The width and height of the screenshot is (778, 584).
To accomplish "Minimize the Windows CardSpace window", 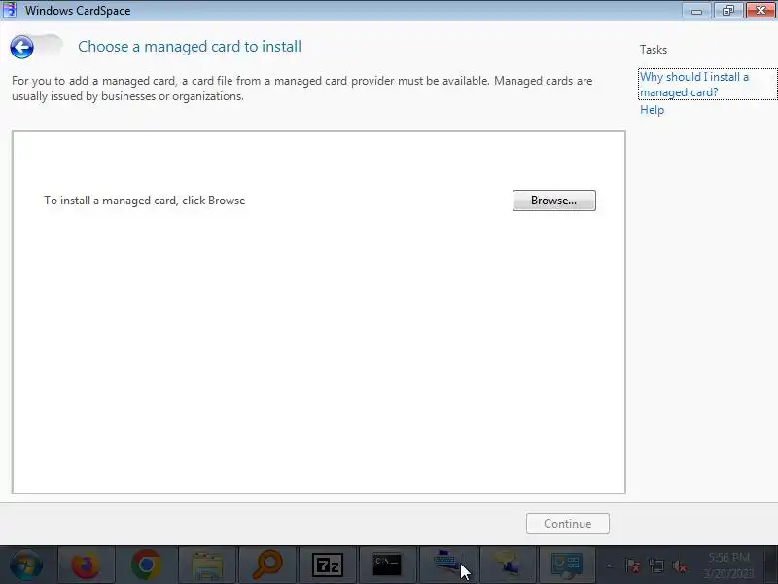I will (696, 11).
